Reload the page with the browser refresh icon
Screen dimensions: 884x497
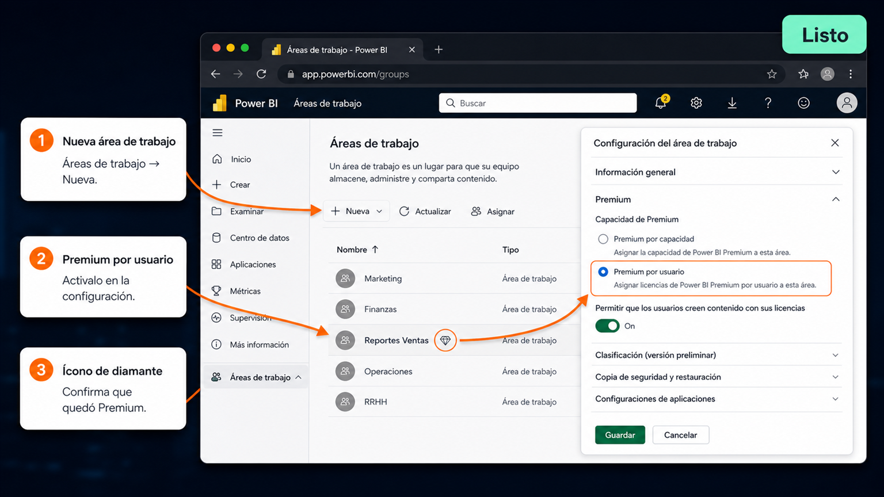pyautogui.click(x=261, y=74)
